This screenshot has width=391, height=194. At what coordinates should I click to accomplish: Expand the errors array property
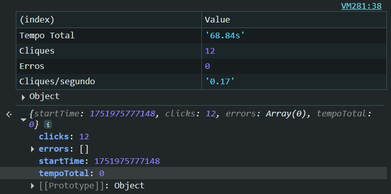coord(33,149)
